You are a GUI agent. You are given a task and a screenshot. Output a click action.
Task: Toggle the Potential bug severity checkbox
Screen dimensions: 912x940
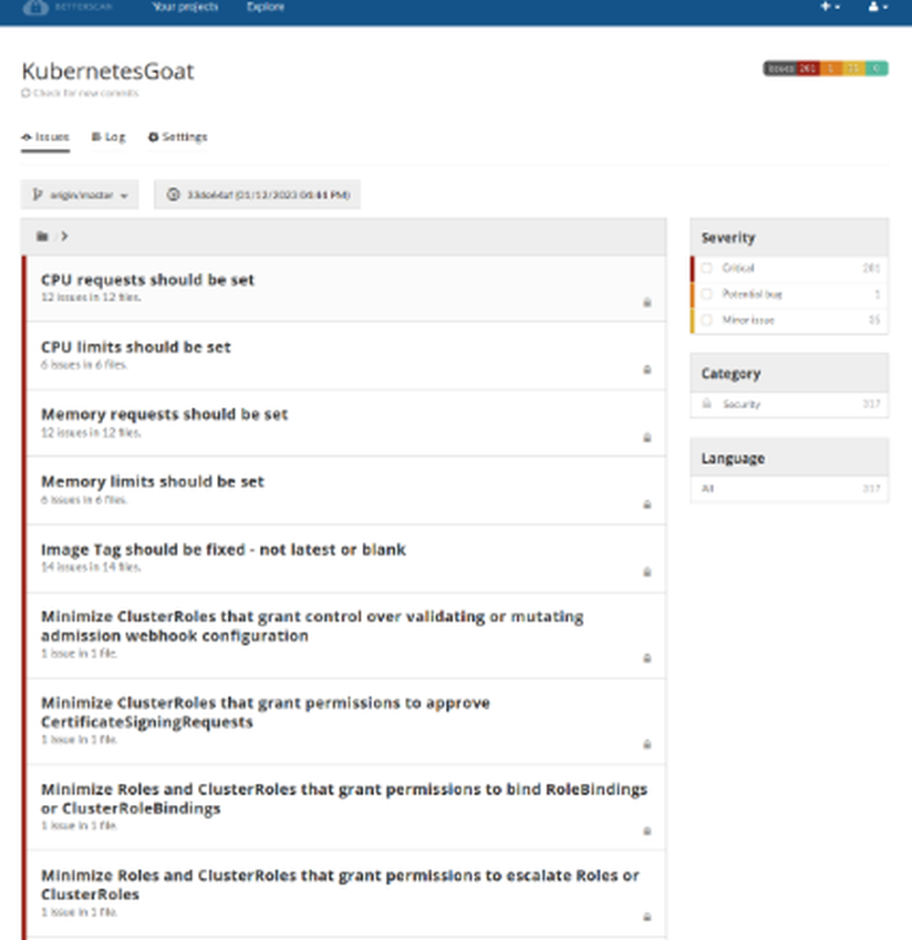707,294
